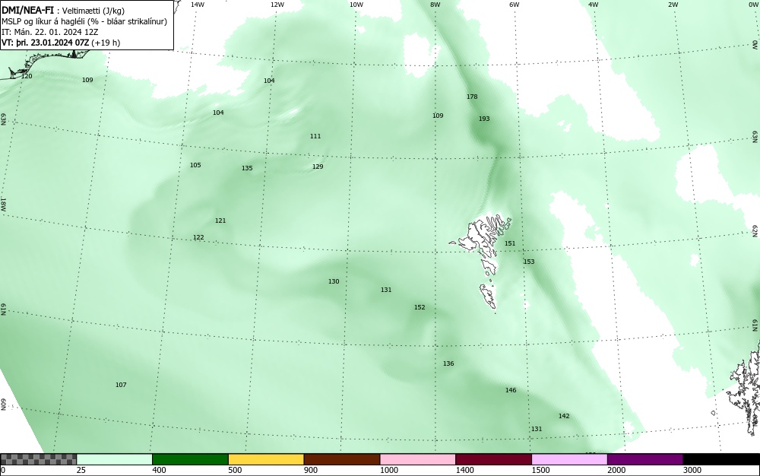Click the 151 value on Faroe Islands
The height and width of the screenshot is (476, 760).
(x=511, y=244)
